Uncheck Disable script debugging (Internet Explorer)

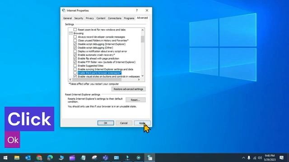coord(75,44)
